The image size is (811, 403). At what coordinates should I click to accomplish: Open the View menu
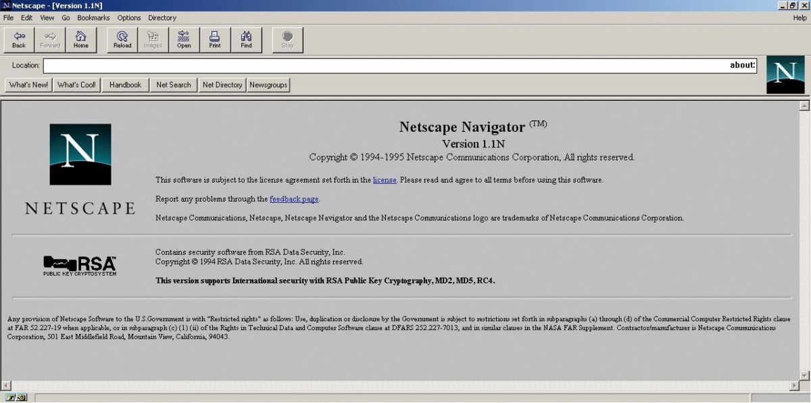point(47,18)
